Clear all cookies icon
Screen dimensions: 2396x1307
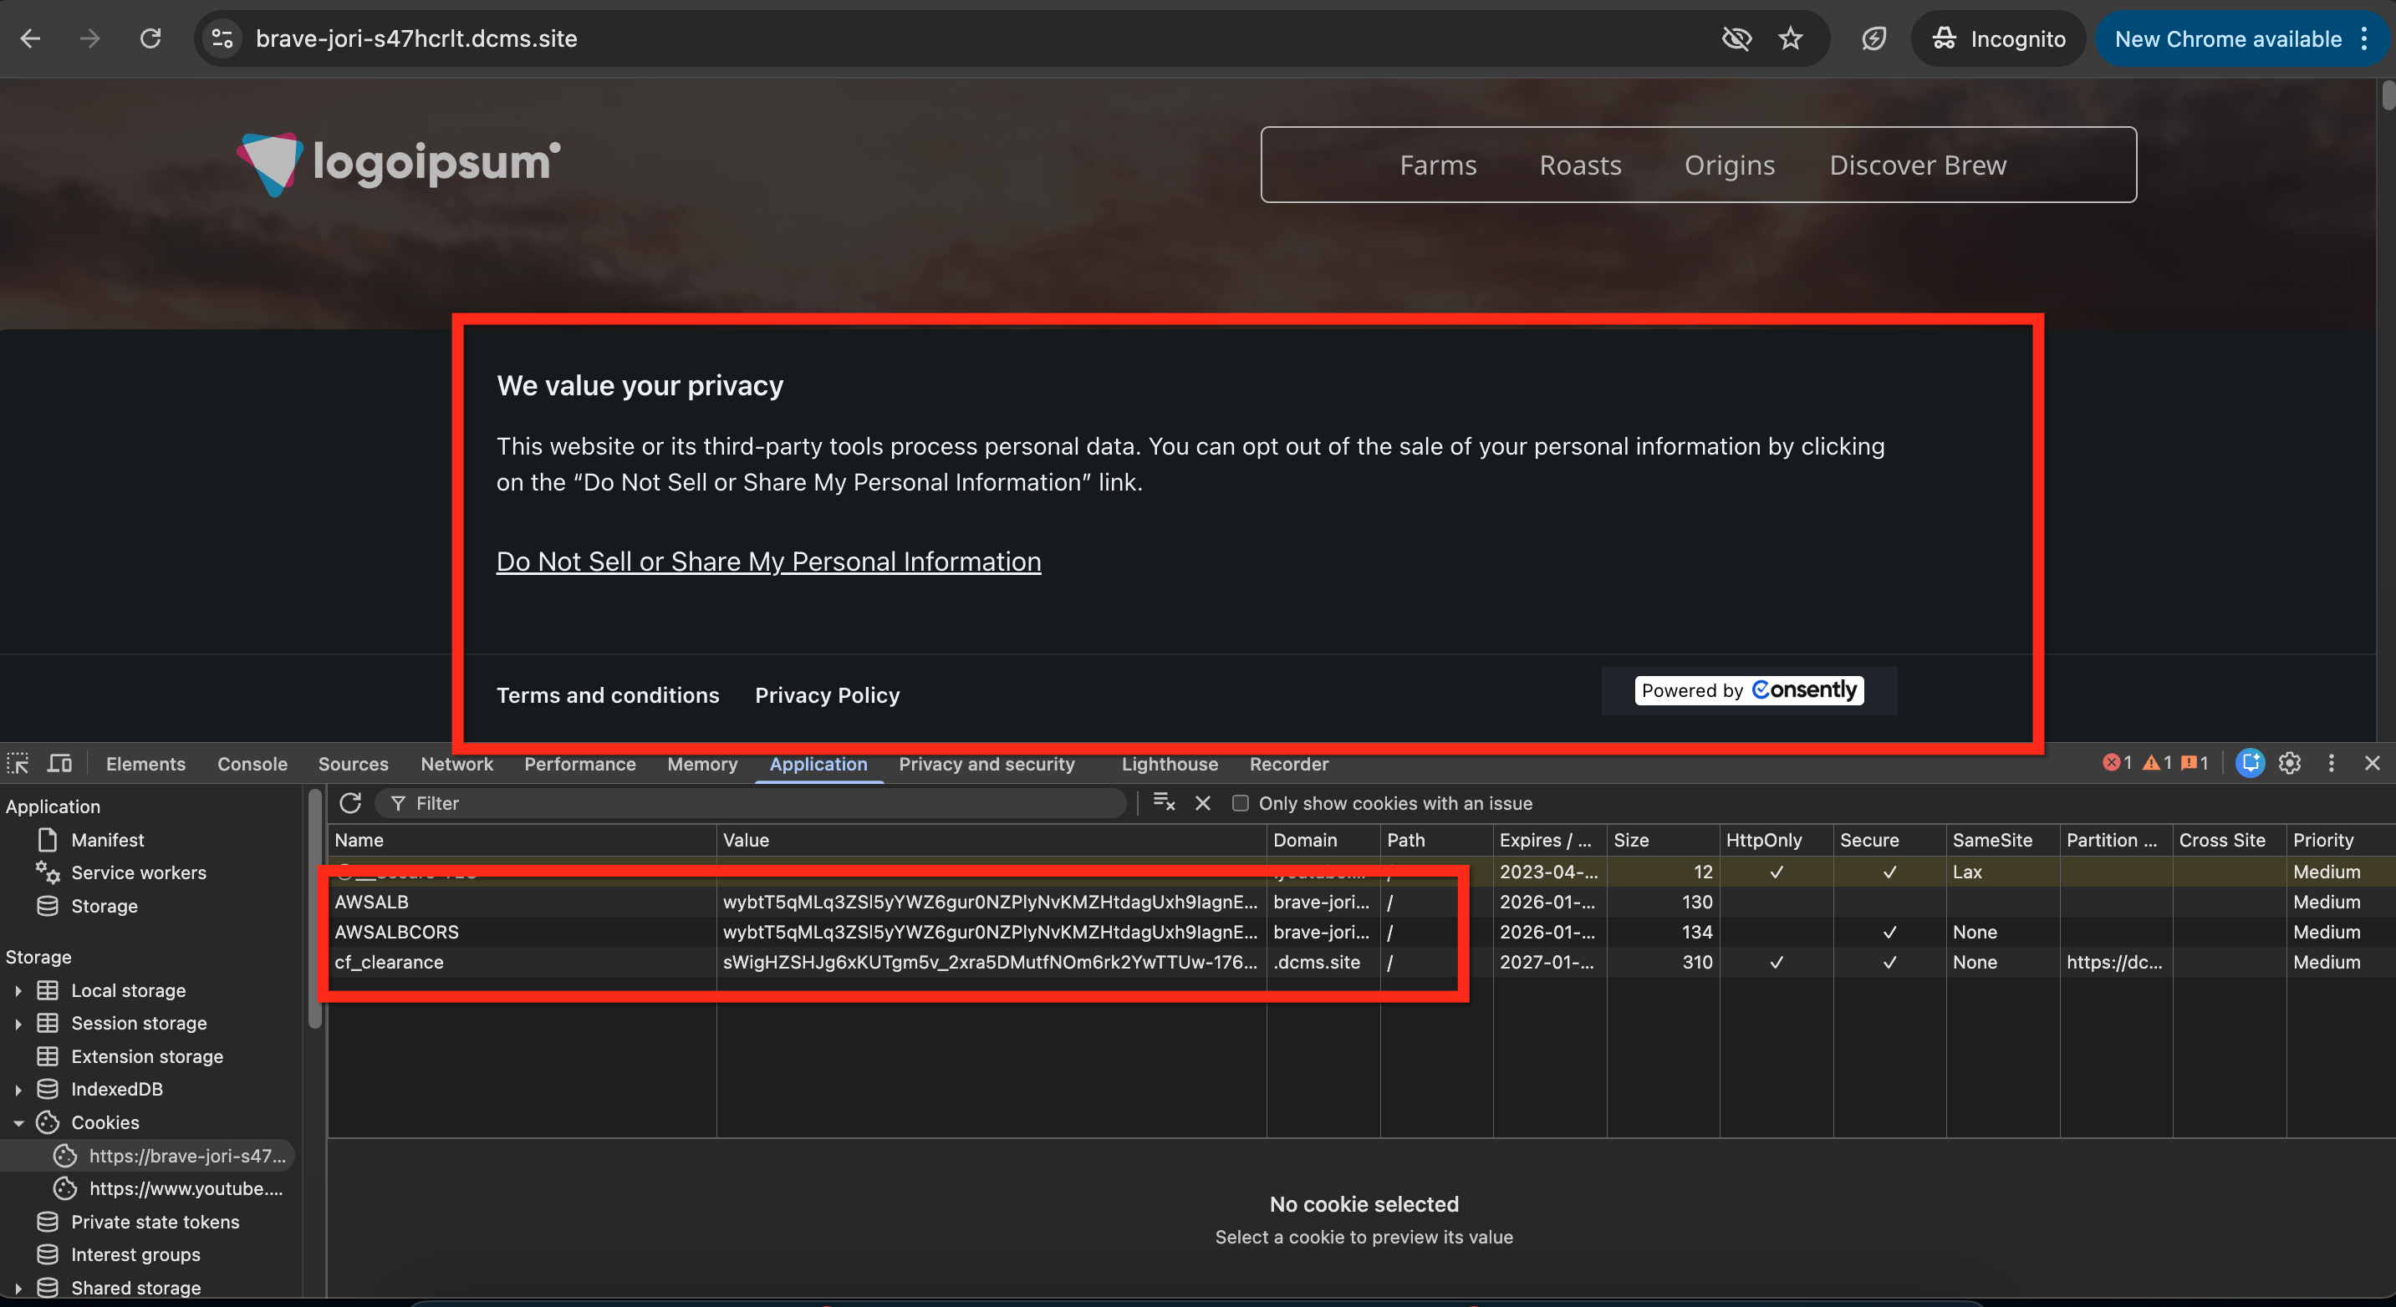(x=1164, y=803)
